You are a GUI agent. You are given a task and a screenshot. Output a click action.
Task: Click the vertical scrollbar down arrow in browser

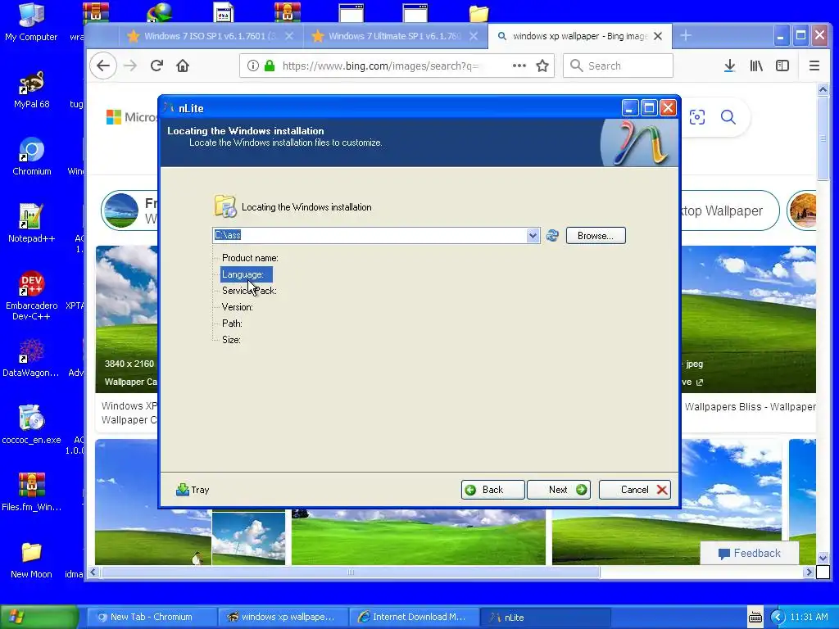pos(823,559)
